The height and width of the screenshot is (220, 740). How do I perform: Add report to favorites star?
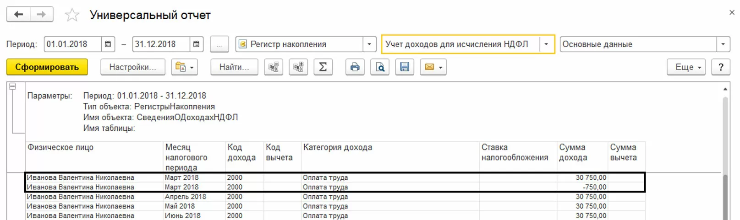point(72,15)
